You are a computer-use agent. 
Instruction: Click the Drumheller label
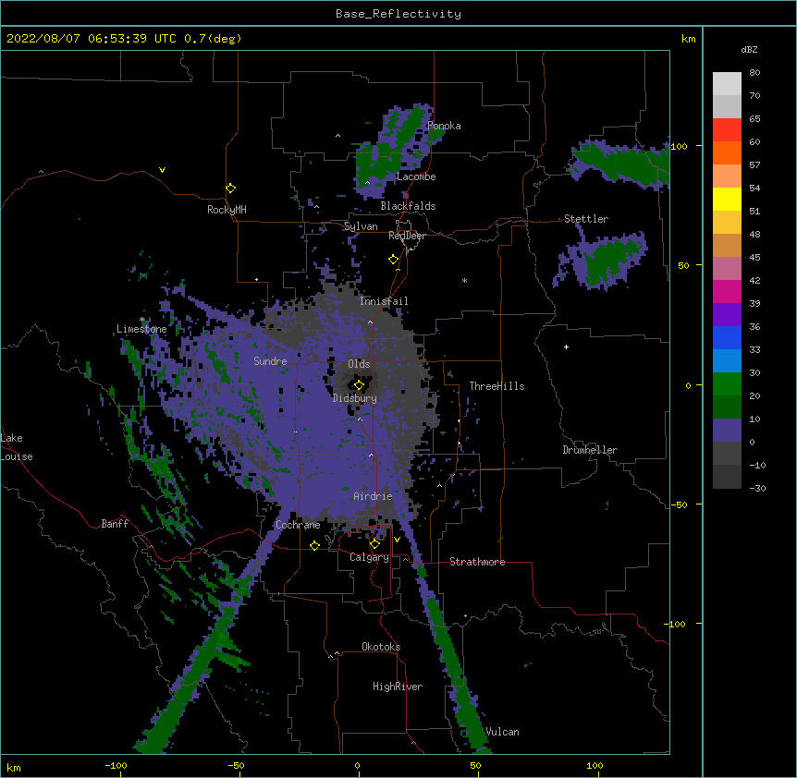click(590, 450)
